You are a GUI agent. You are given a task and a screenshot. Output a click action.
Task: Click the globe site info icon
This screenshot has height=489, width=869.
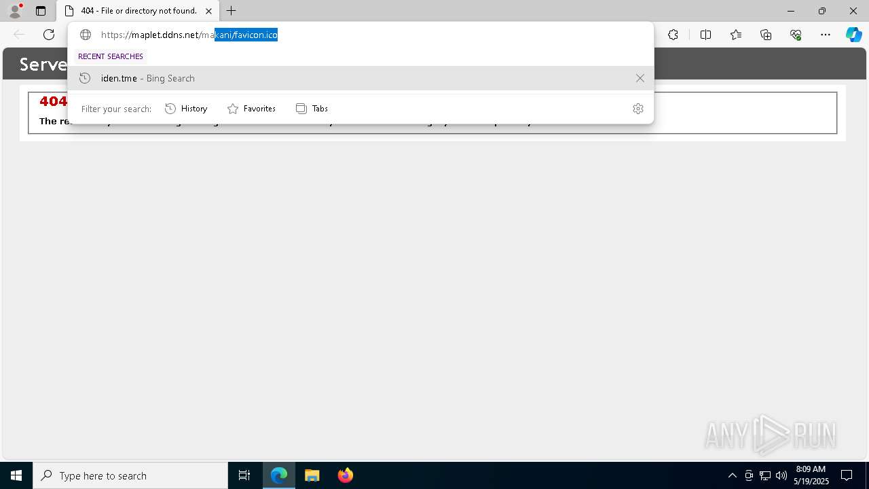[86, 35]
